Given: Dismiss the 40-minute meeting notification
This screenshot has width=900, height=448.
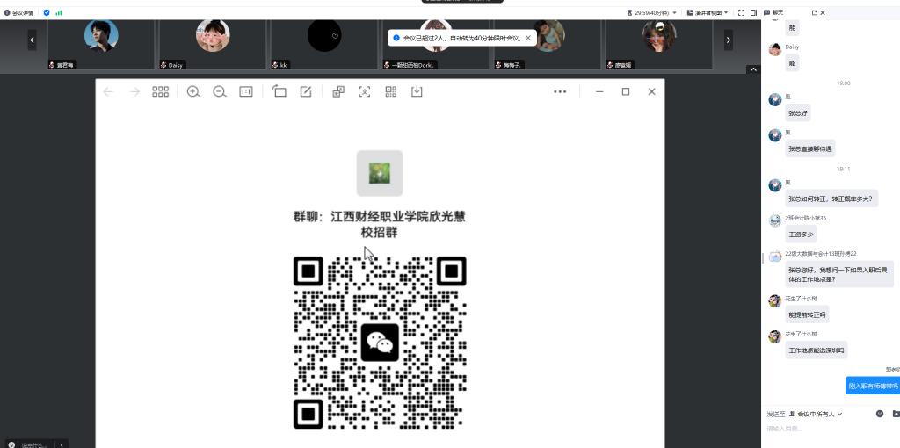Looking at the screenshot, I should point(528,38).
